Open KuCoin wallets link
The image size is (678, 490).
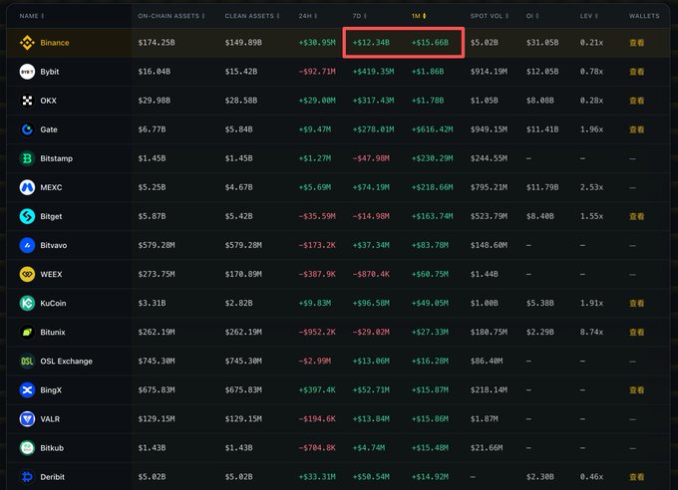636,303
